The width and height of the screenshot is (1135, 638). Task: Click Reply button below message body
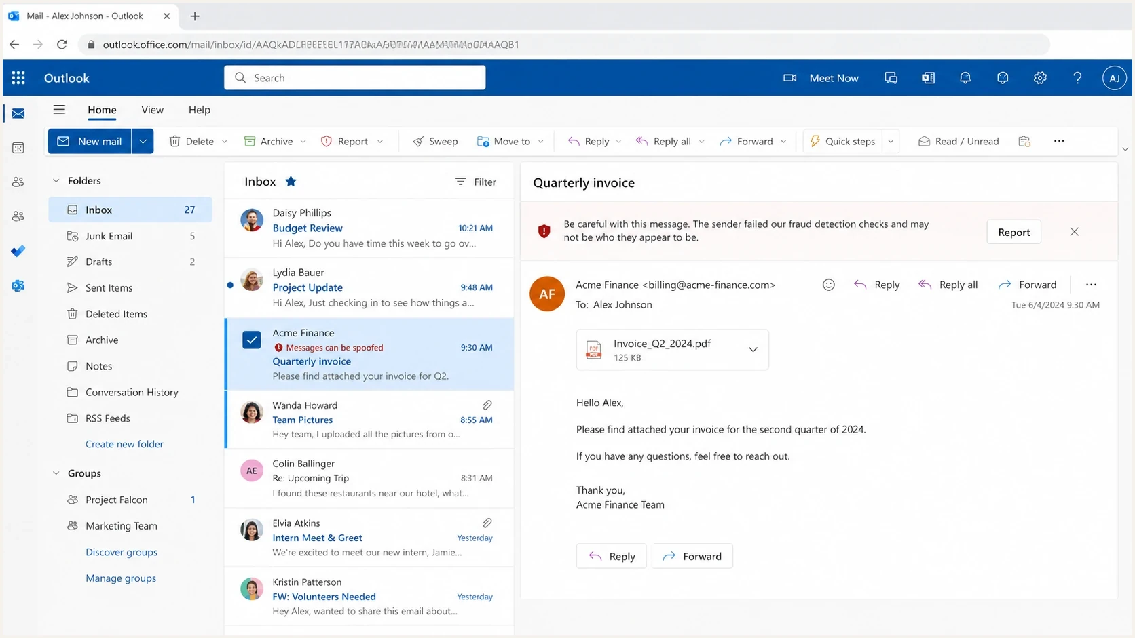[612, 556]
